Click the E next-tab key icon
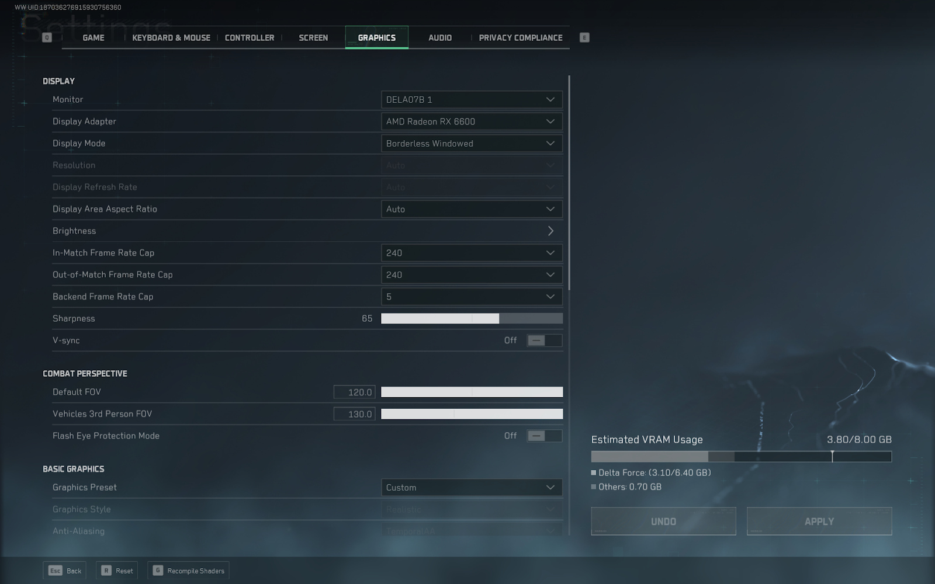Image resolution: width=935 pixels, height=584 pixels. pyautogui.click(x=584, y=37)
